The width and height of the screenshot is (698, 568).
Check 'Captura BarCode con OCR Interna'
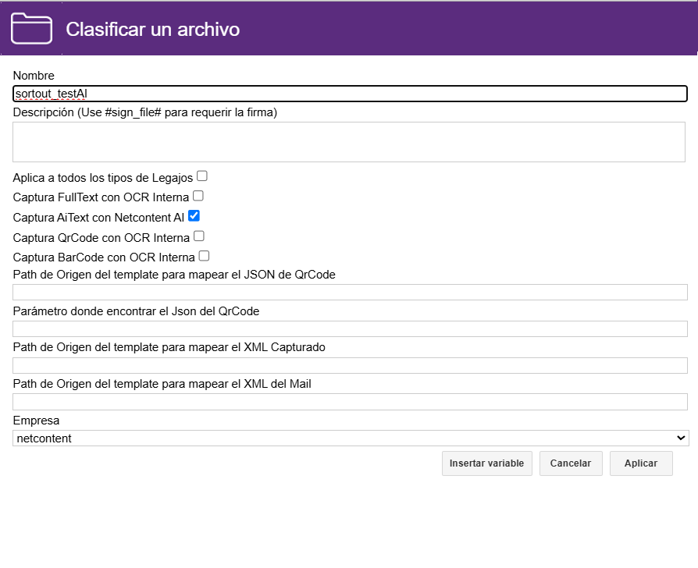(204, 256)
